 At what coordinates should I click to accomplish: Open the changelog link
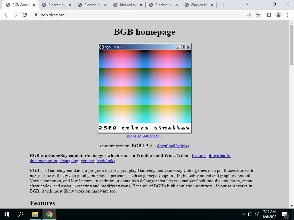coord(69,161)
